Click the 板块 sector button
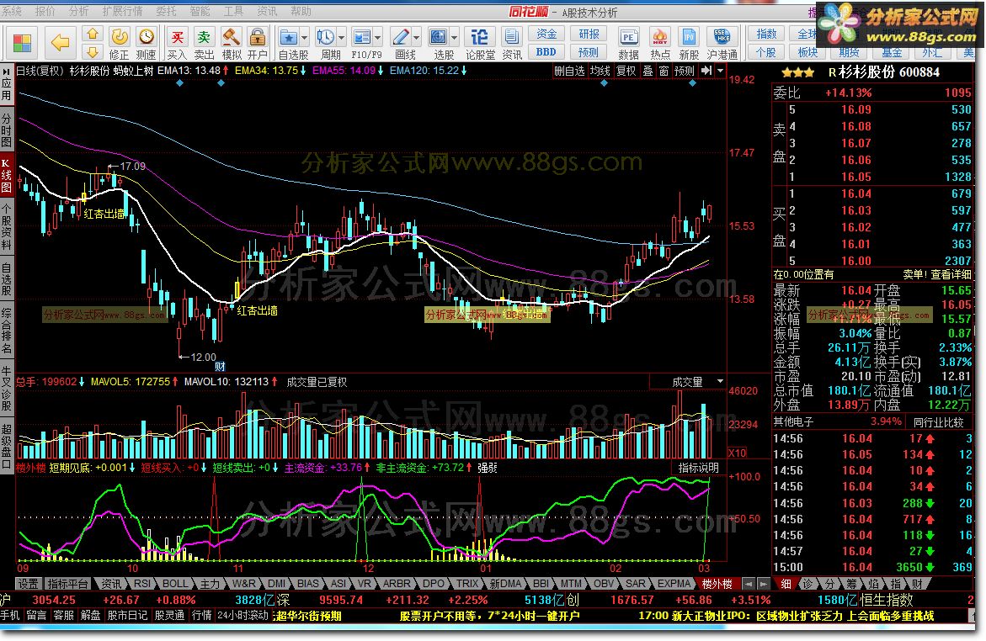 807,51
